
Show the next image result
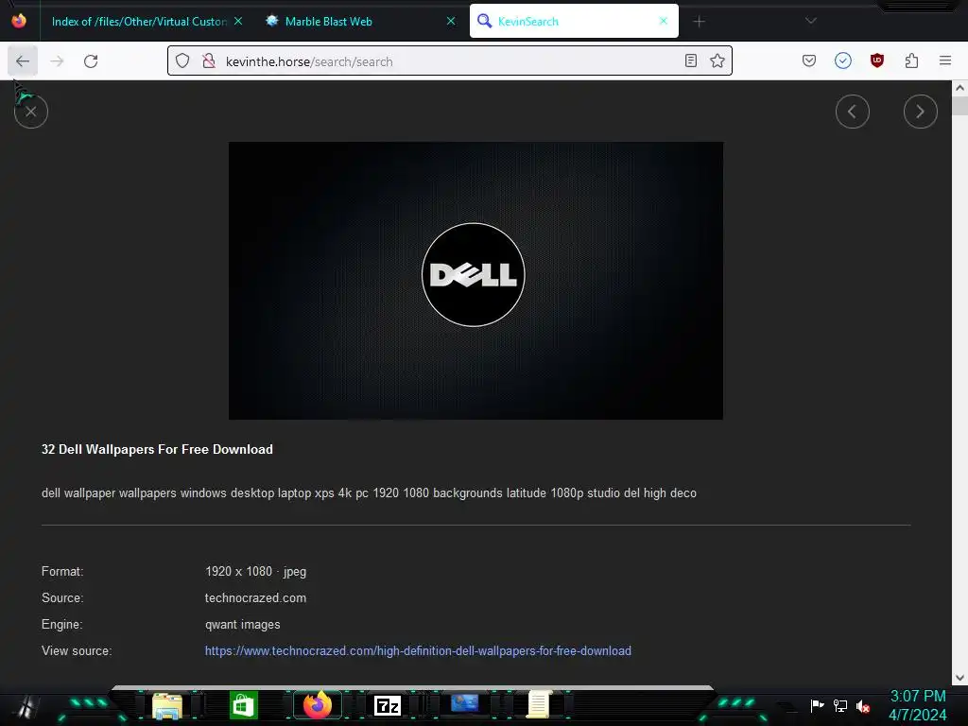point(921,112)
